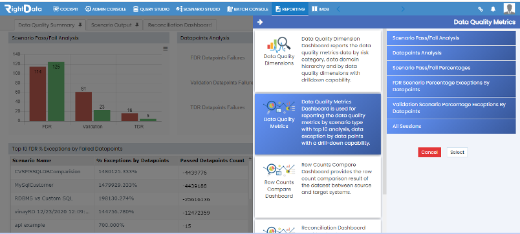Click the right navbar arrow
The height and width of the screenshot is (234, 520).
(x=403, y=9)
